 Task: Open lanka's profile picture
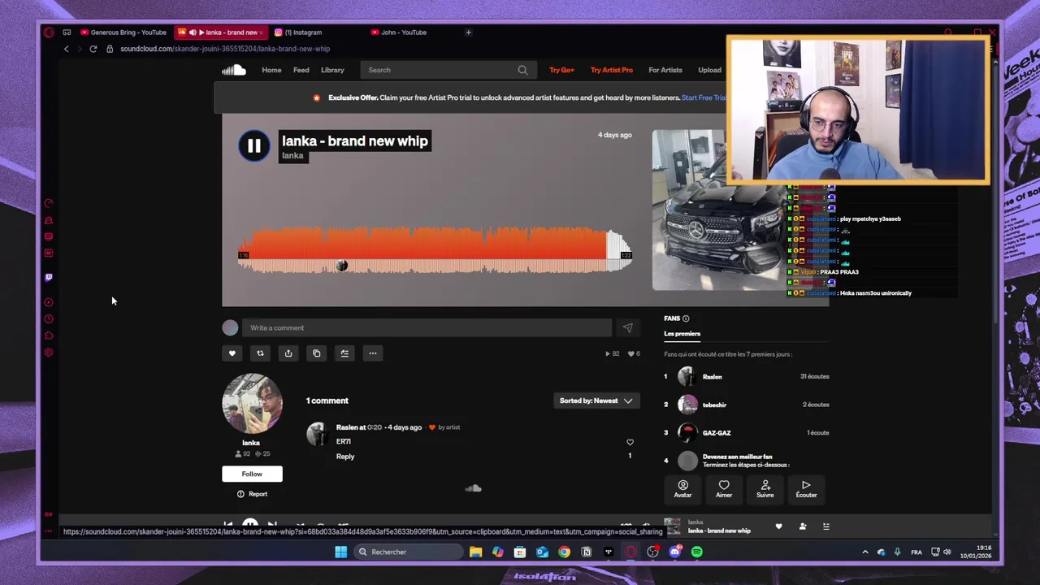click(252, 404)
